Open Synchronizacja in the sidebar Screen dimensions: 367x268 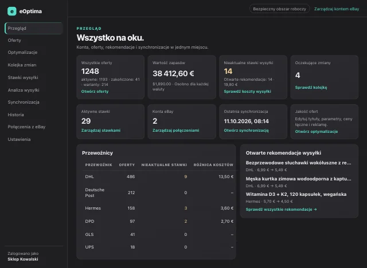tap(24, 102)
